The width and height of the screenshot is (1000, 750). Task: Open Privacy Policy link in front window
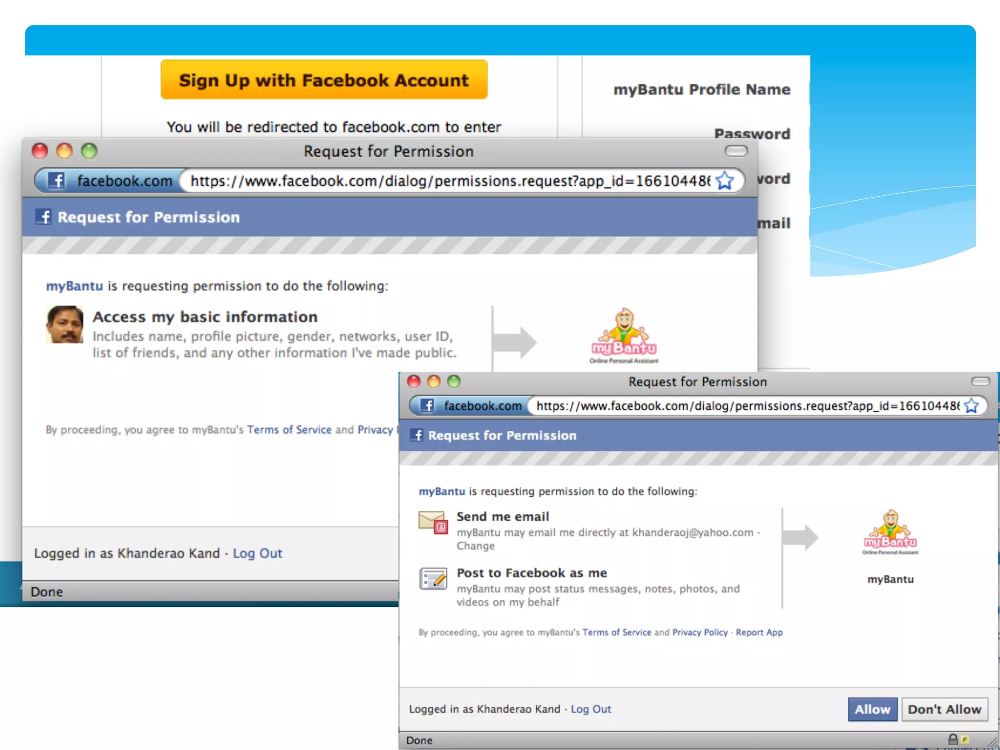coord(700,632)
